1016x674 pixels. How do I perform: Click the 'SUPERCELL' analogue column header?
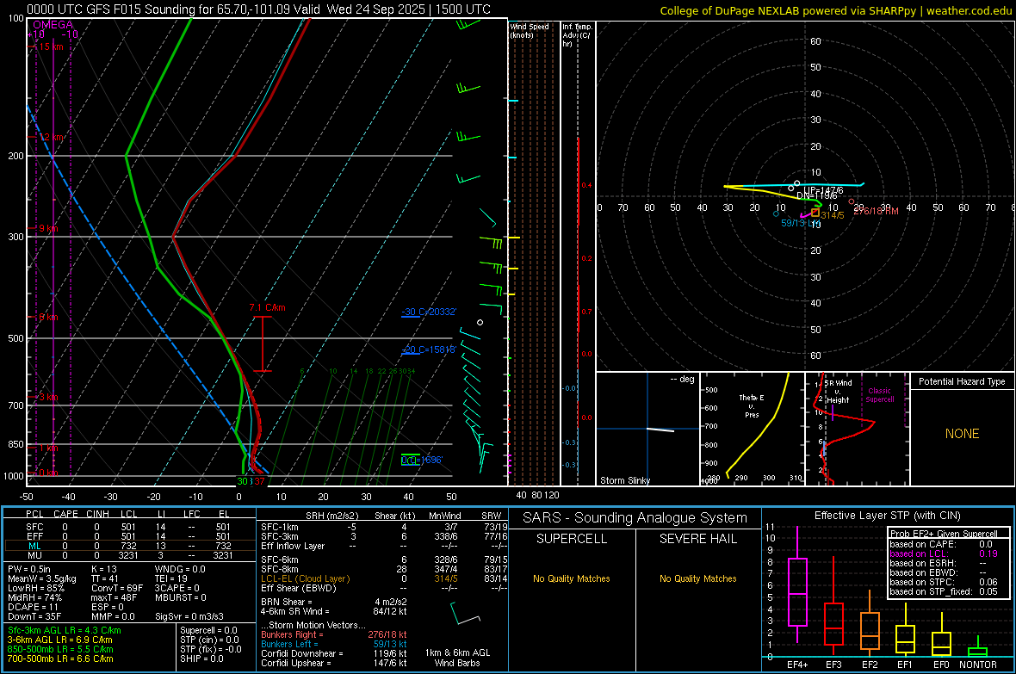coord(572,539)
